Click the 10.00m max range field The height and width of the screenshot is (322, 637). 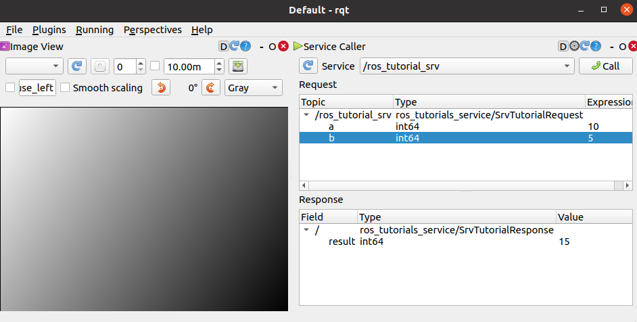(189, 66)
